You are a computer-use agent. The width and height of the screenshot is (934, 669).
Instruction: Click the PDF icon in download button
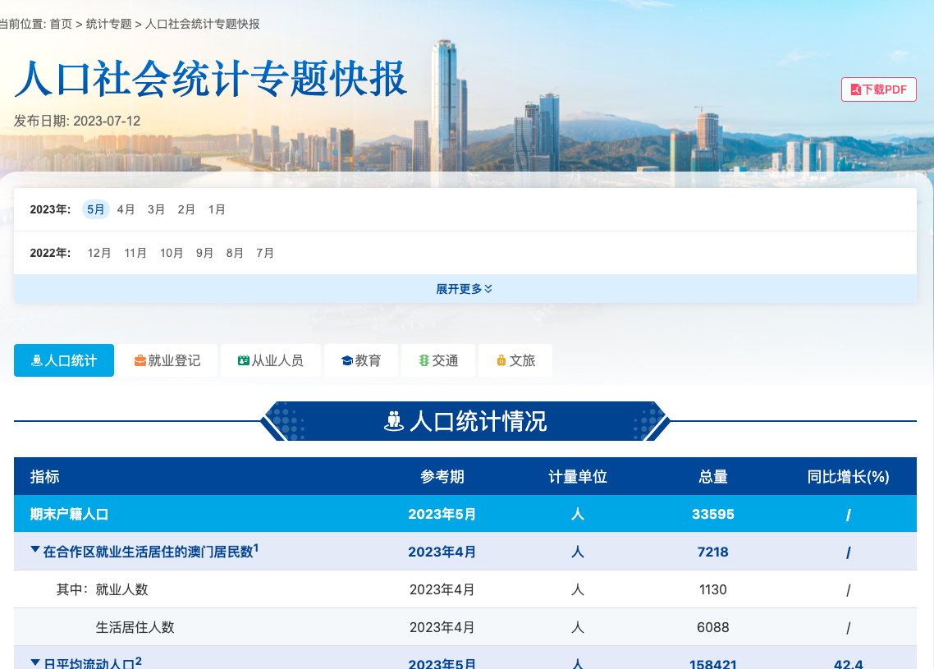(x=856, y=89)
